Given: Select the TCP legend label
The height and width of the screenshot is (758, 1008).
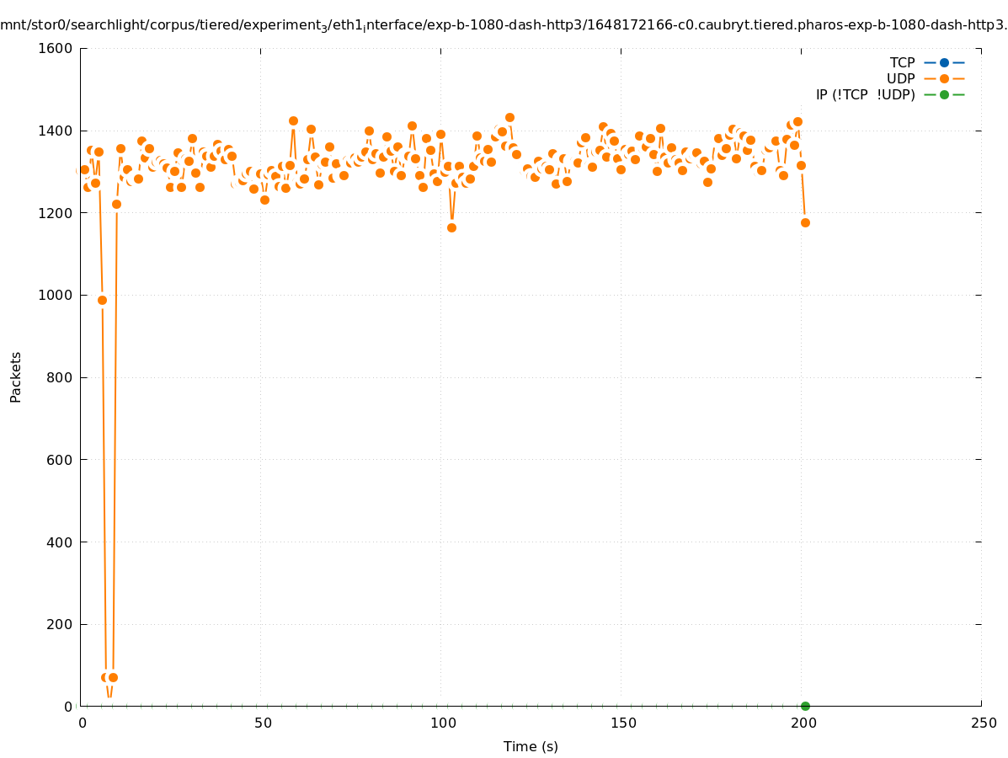Looking at the screenshot, I should (902, 62).
